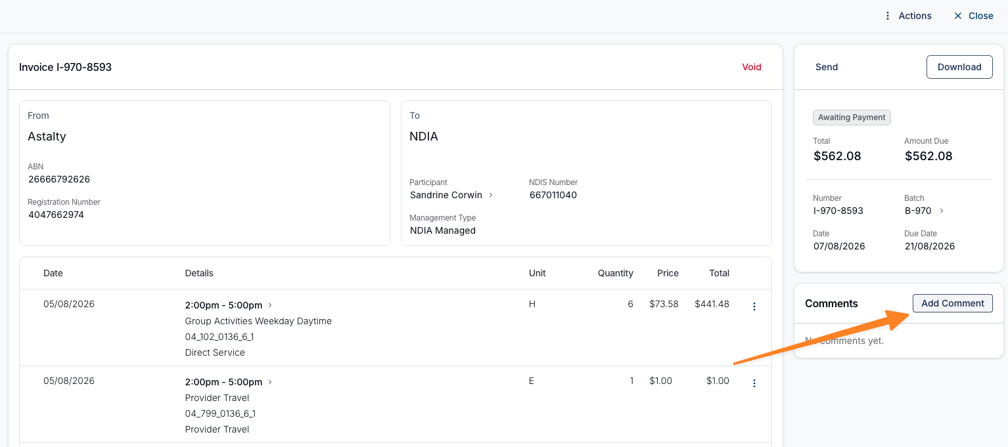Send the invoice

click(827, 67)
